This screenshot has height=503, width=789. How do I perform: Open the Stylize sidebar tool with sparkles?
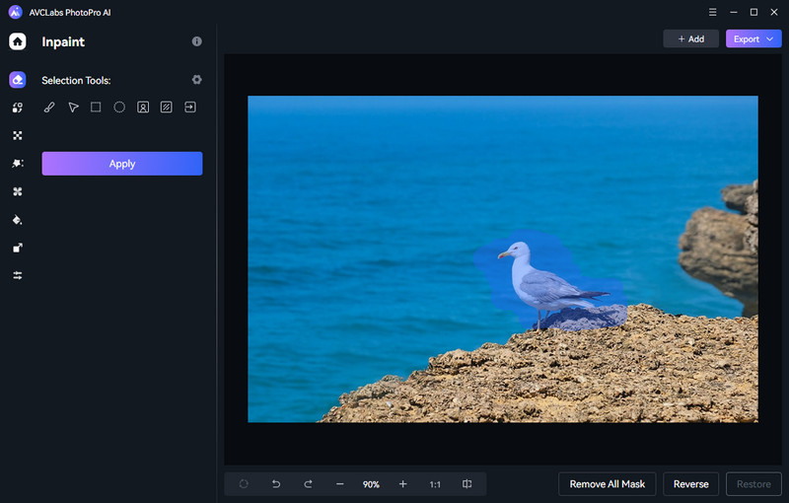point(18,164)
